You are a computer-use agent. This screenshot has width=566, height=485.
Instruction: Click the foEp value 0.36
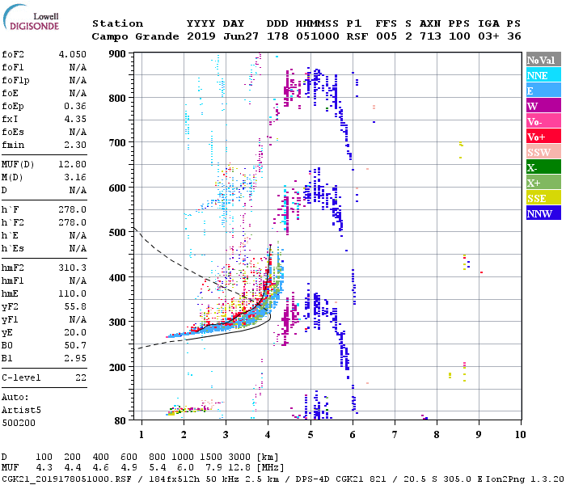coord(75,106)
